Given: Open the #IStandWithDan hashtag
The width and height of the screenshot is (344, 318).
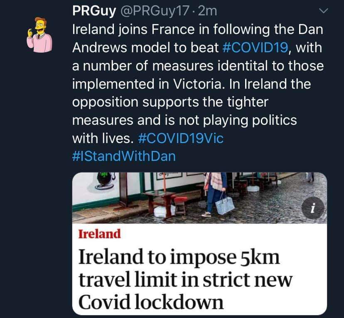Looking at the screenshot, I should (x=124, y=156).
